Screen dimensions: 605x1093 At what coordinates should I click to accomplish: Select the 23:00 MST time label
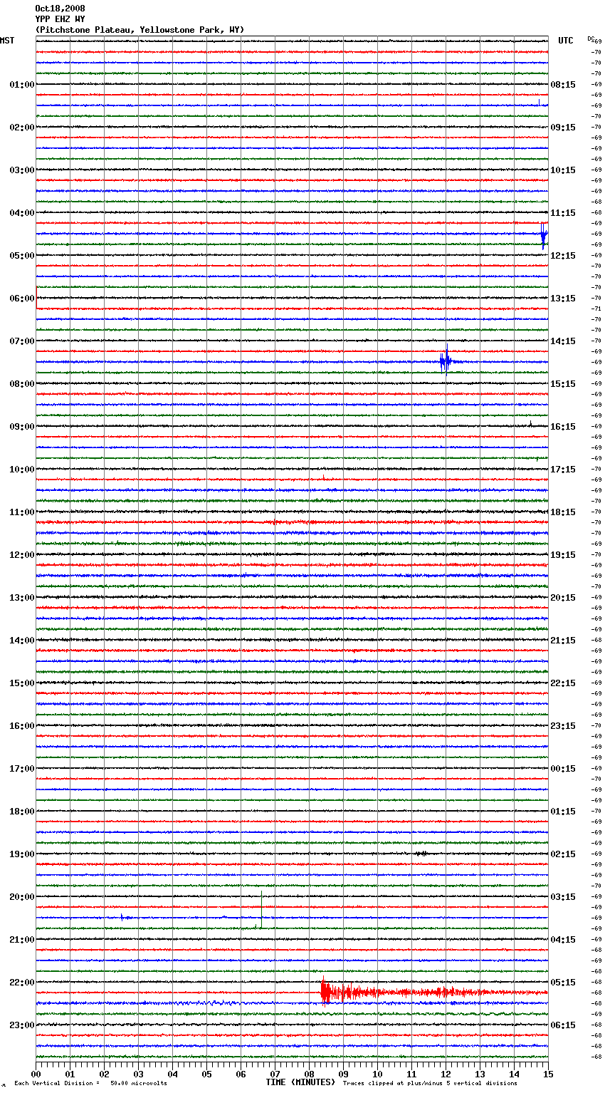click(22, 1025)
